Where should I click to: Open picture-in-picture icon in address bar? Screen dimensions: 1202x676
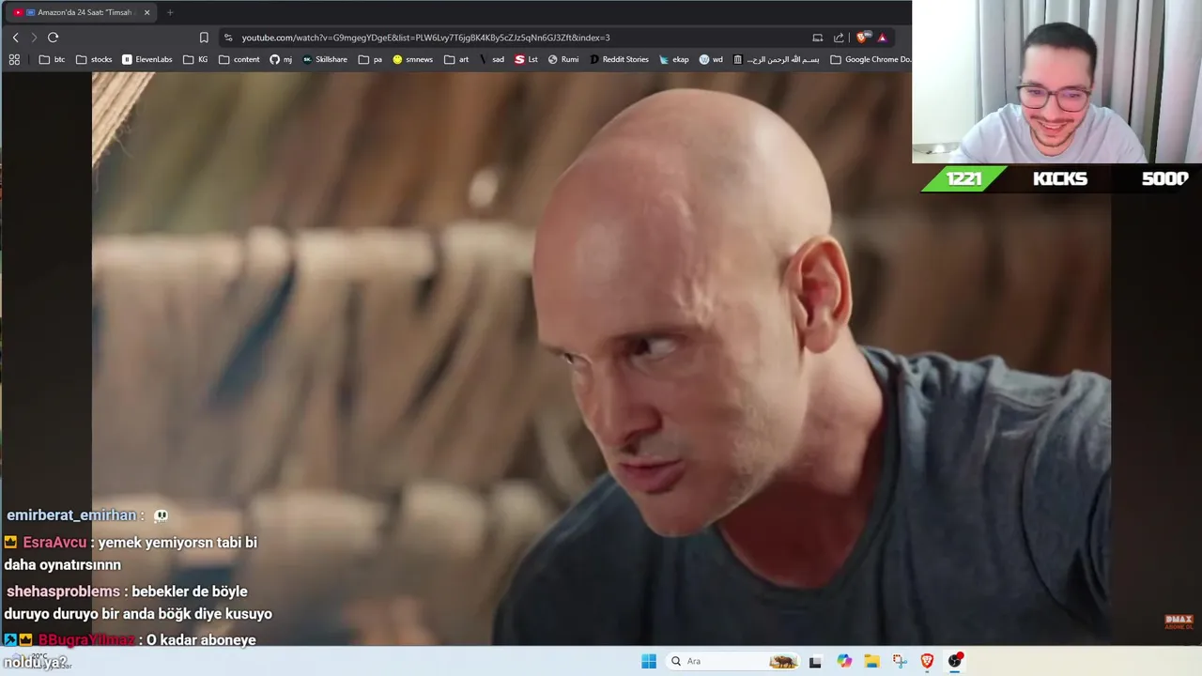(x=818, y=38)
